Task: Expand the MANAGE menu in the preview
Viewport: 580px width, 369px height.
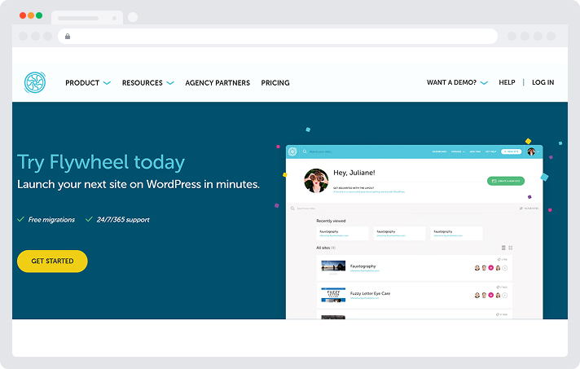Action: pyautogui.click(x=458, y=152)
